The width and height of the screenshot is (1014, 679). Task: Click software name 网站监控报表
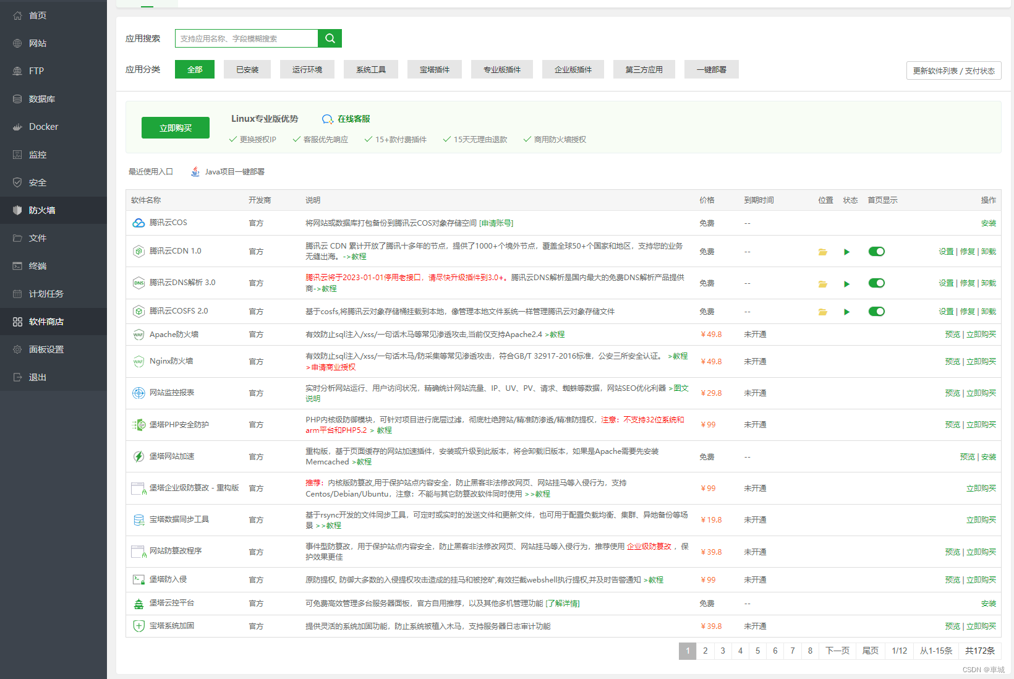pyautogui.click(x=172, y=393)
